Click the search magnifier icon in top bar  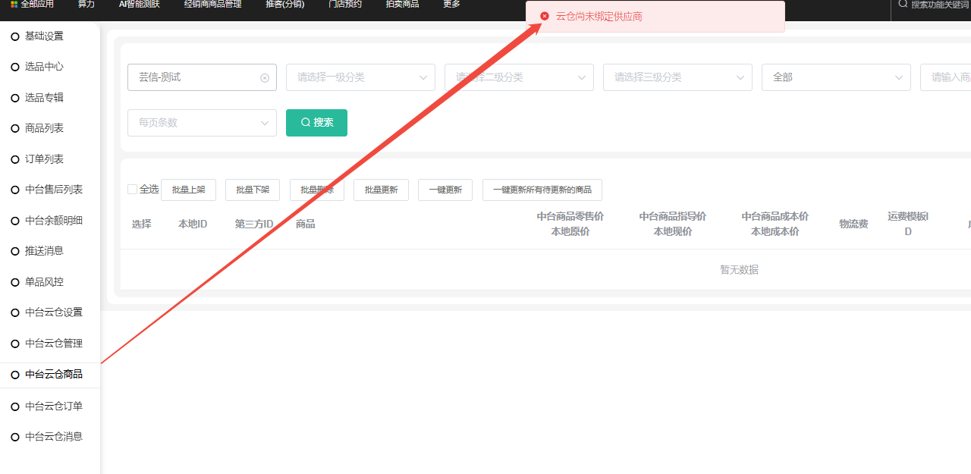(903, 4)
